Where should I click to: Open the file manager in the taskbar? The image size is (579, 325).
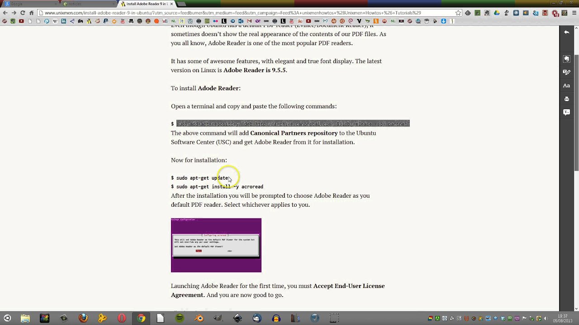25,318
